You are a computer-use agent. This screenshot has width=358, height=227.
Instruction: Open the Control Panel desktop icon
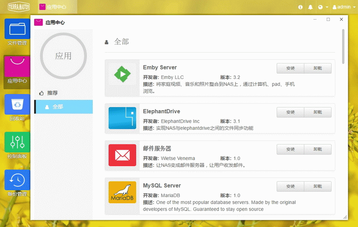coord(17,145)
